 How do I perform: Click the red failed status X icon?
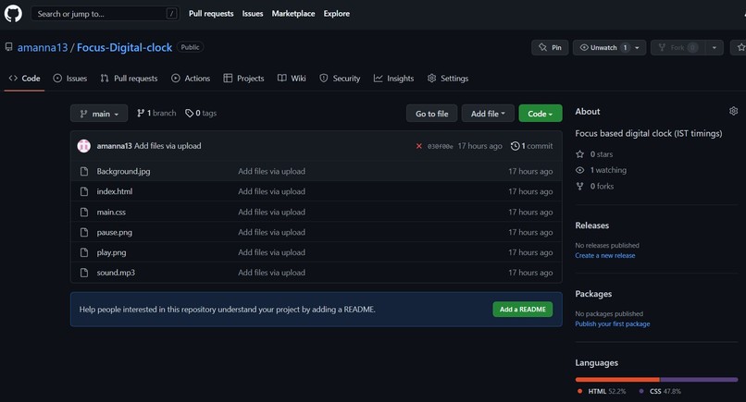pyautogui.click(x=418, y=146)
